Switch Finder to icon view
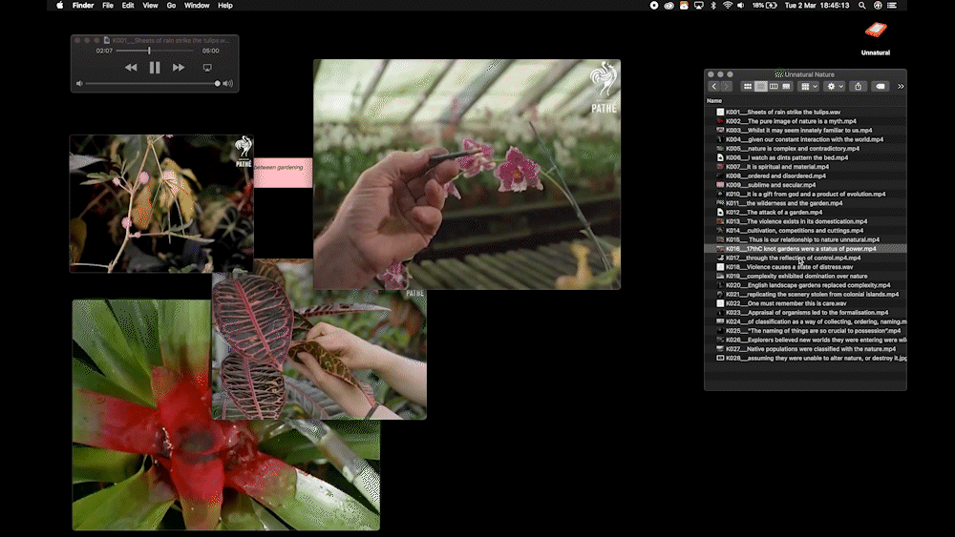The height and width of the screenshot is (537, 955). 748,87
